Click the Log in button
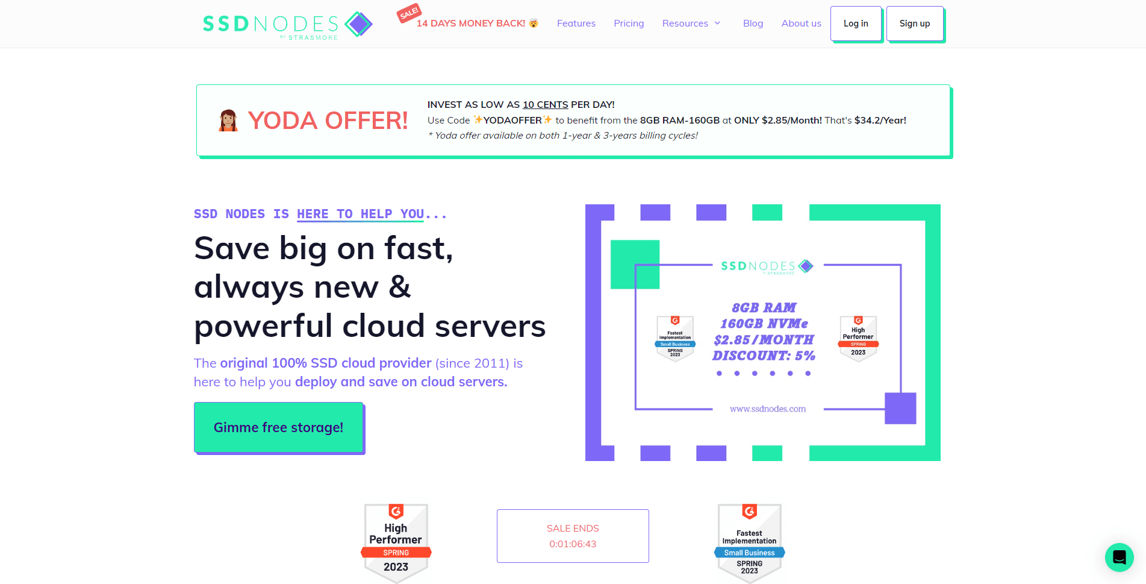 coord(856,24)
